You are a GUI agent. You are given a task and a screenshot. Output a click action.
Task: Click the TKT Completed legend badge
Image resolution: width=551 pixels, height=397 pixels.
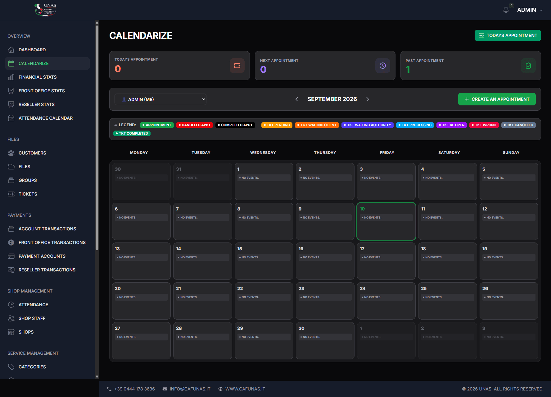pyautogui.click(x=132, y=133)
